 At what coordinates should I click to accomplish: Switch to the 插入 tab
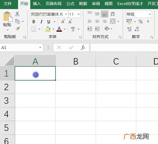coord(37,4)
